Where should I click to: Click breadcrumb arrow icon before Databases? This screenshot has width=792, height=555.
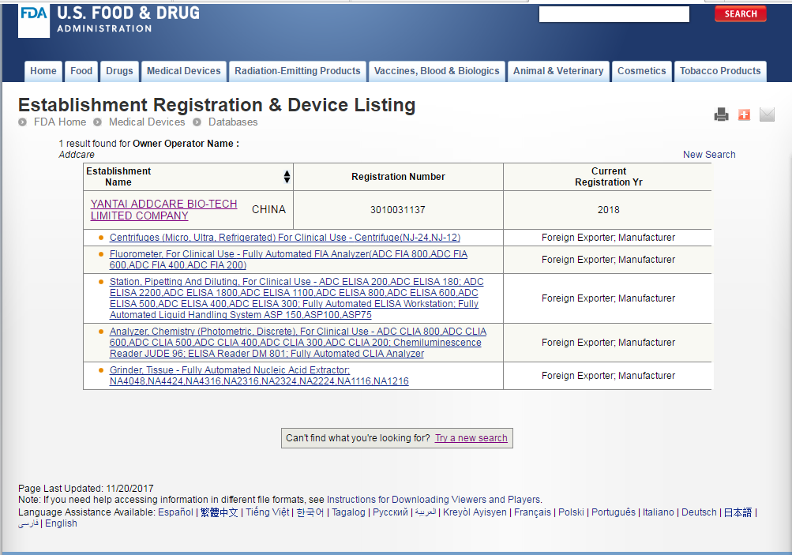197,122
